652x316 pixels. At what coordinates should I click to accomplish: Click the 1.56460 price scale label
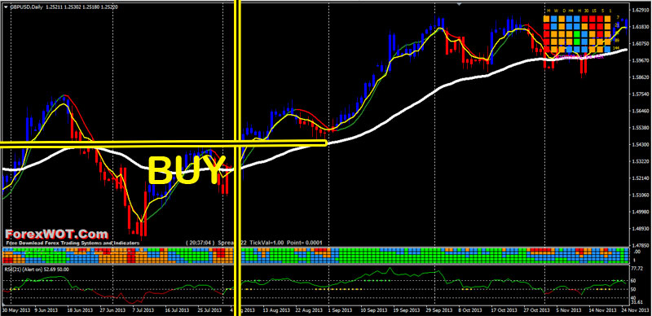641,111
